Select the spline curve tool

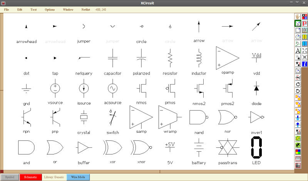tap(298, 44)
